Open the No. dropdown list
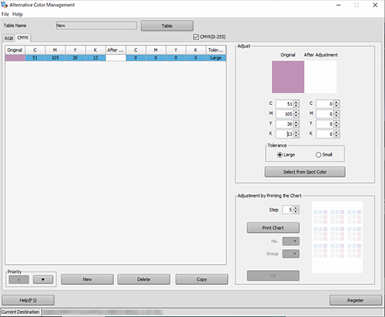The height and width of the screenshot is (317, 385). [x=291, y=241]
